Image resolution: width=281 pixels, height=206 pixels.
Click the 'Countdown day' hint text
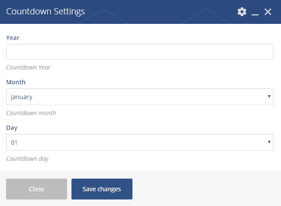(27, 159)
